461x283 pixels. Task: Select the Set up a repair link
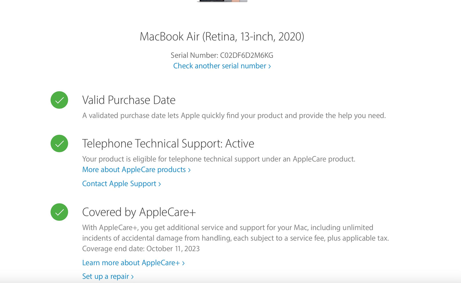[106, 276]
